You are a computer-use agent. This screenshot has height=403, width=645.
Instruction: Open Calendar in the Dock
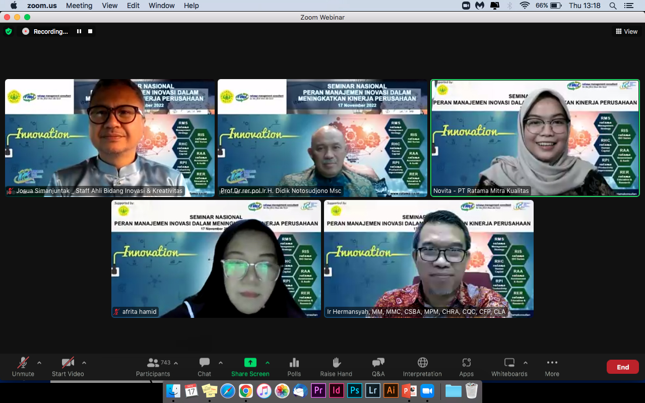tap(191, 390)
